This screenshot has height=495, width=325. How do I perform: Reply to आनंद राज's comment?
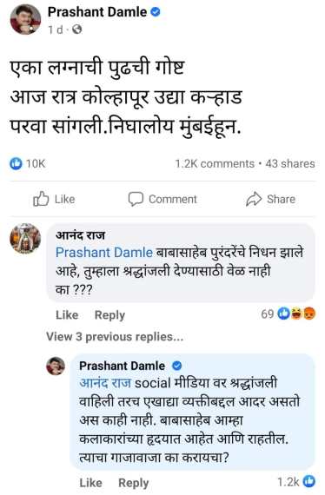point(109,314)
